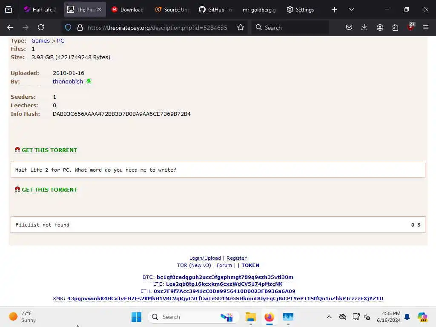The height and width of the screenshot is (327, 436).
Task: Click the Firefox taskbar icon
Action: coord(269,317)
